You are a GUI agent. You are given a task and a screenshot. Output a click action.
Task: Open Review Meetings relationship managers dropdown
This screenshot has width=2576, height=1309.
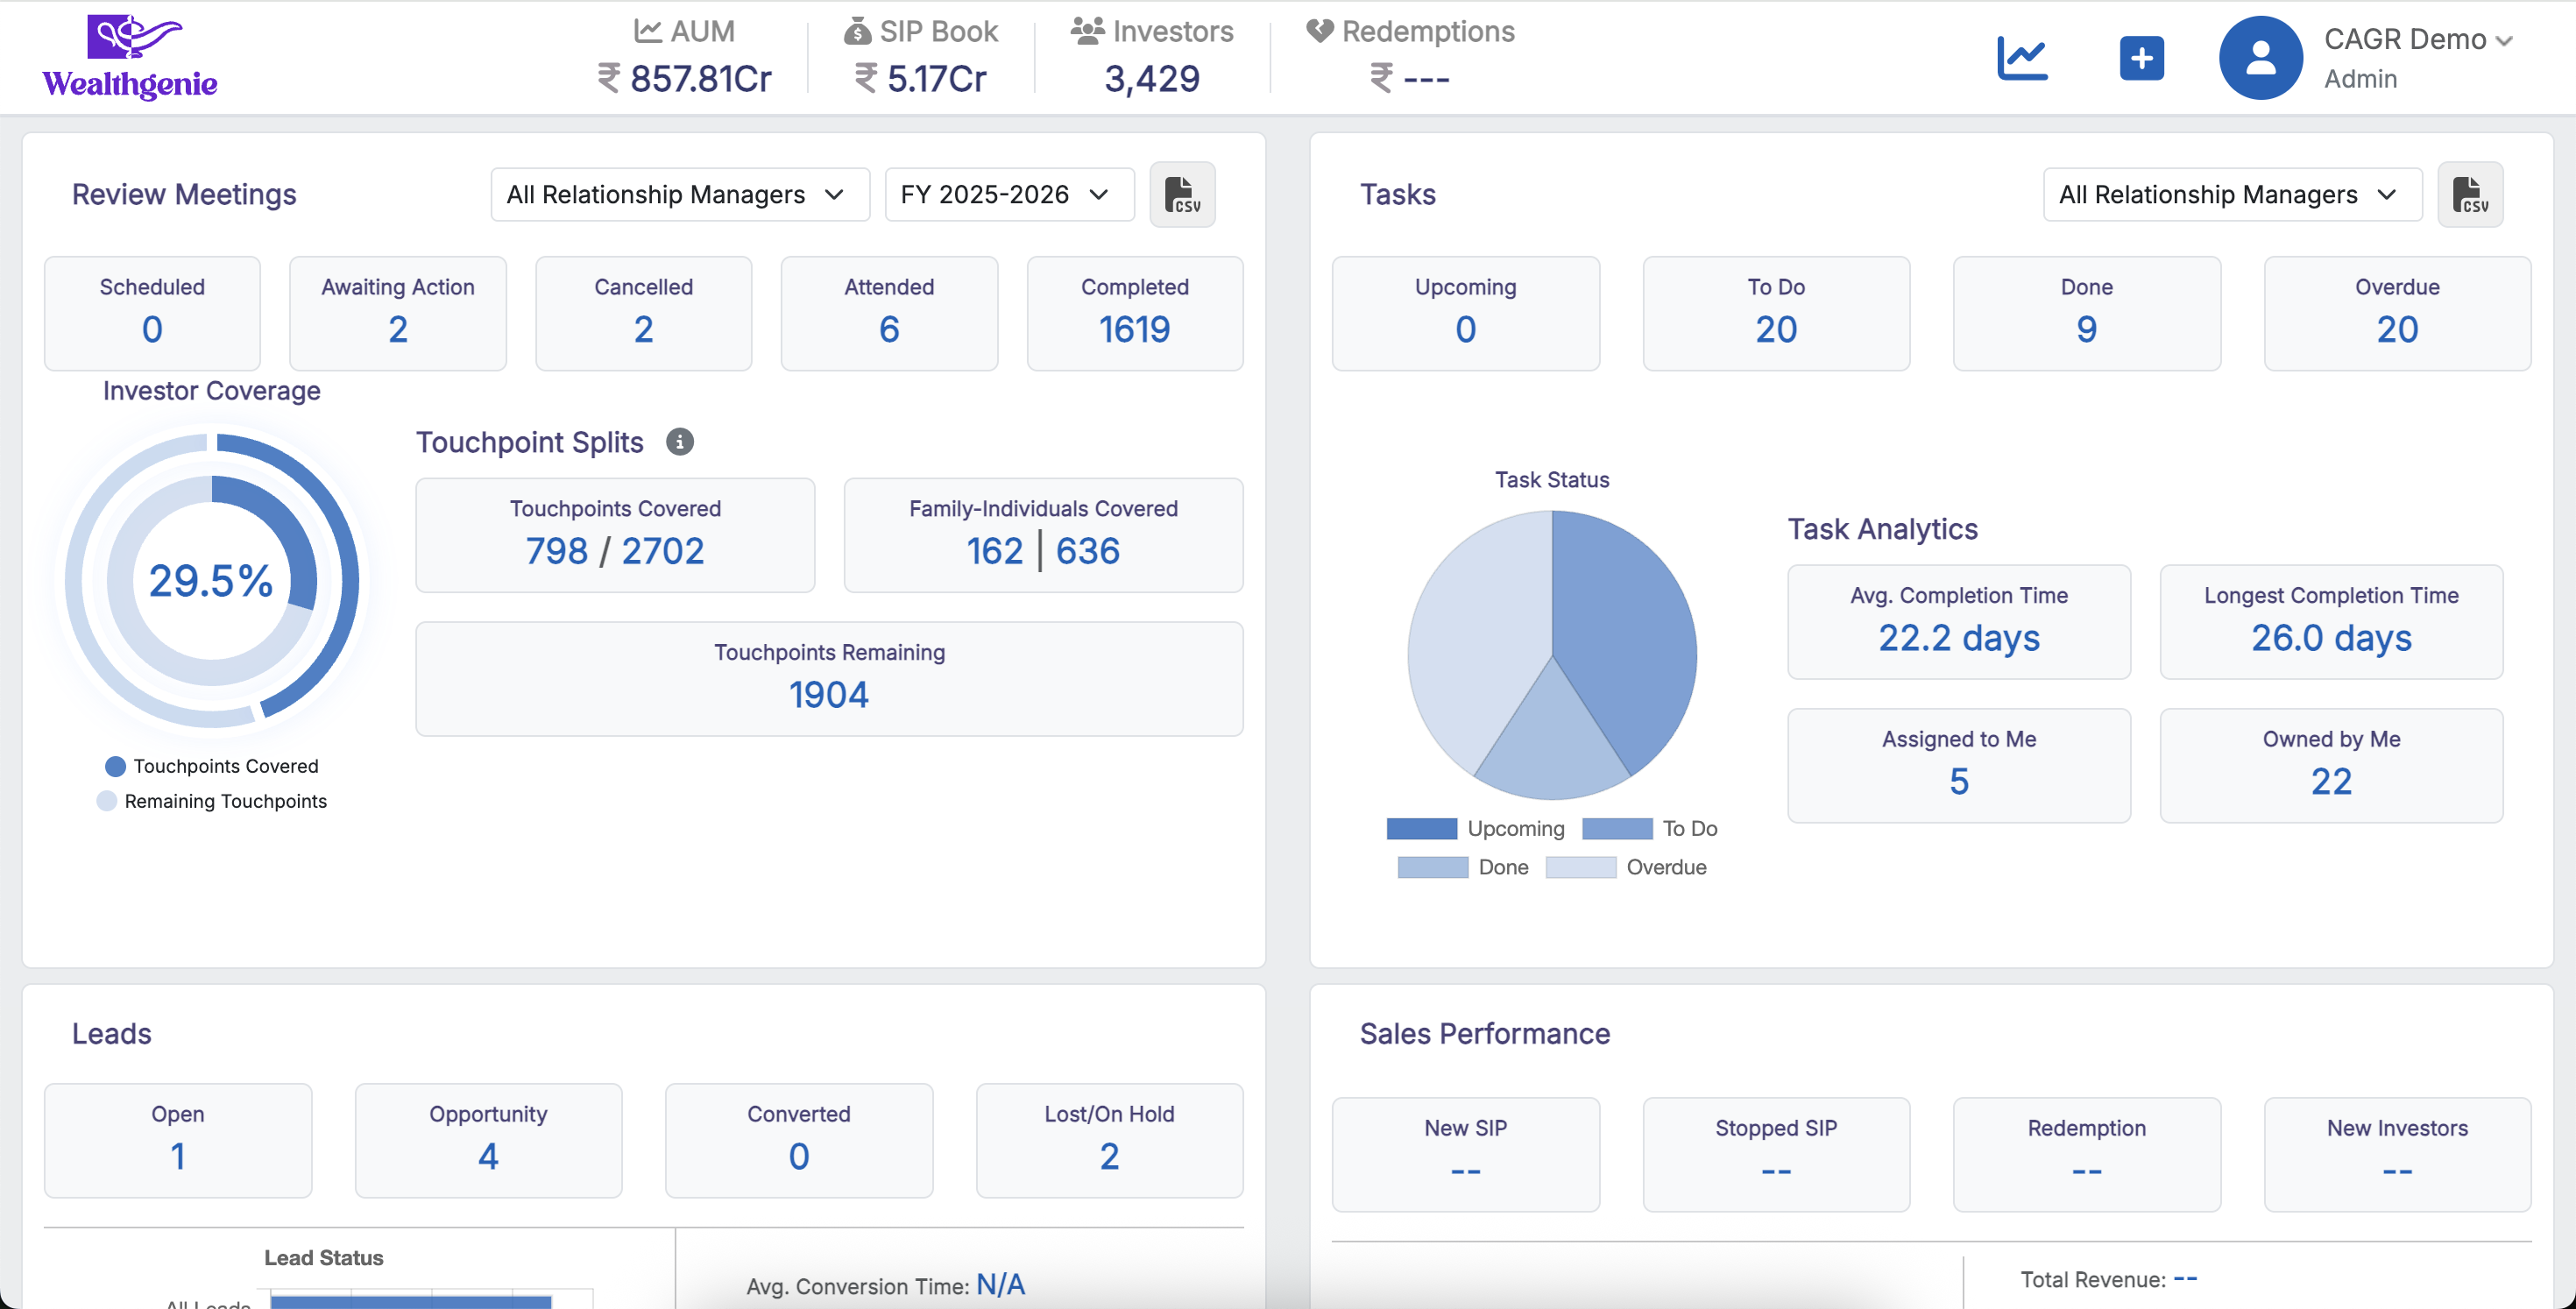click(x=679, y=194)
